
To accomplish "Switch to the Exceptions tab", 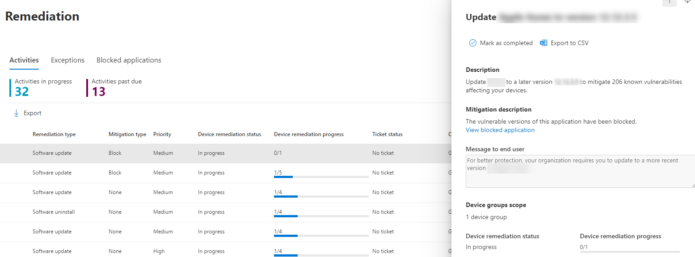I will click(x=67, y=60).
